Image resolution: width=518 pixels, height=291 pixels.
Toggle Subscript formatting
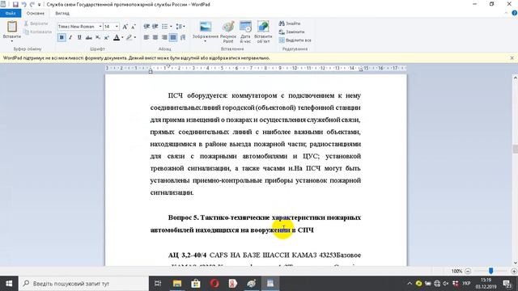click(98, 38)
